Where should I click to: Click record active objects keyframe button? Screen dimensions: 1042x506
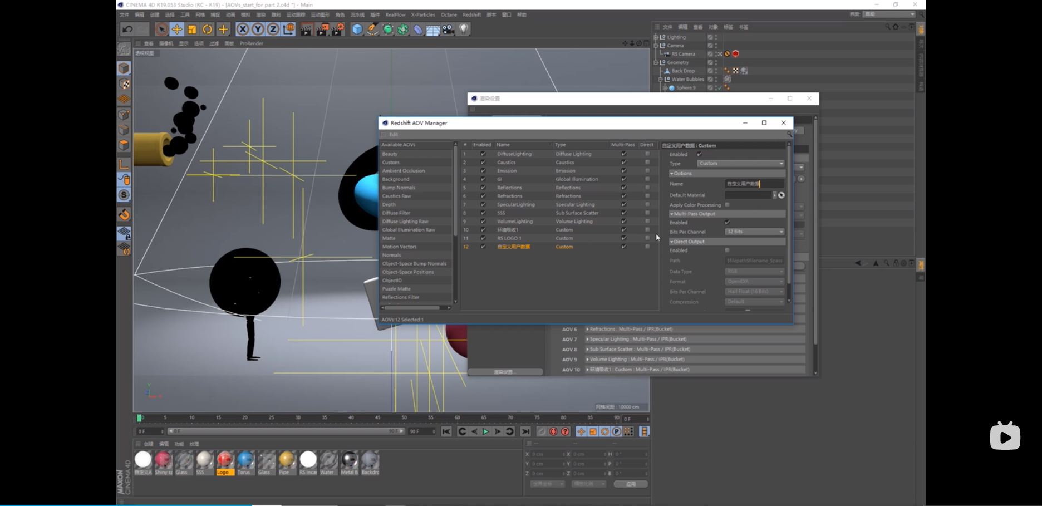pos(542,431)
